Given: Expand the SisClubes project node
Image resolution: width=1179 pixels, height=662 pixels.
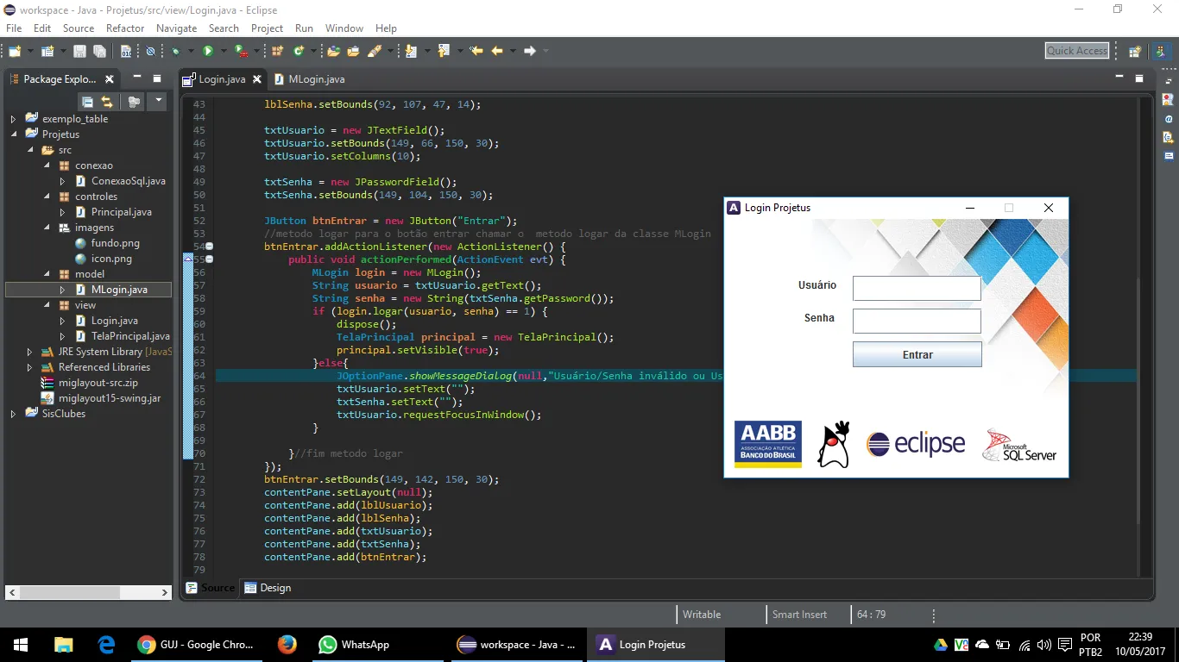Looking at the screenshot, I should coord(13,414).
